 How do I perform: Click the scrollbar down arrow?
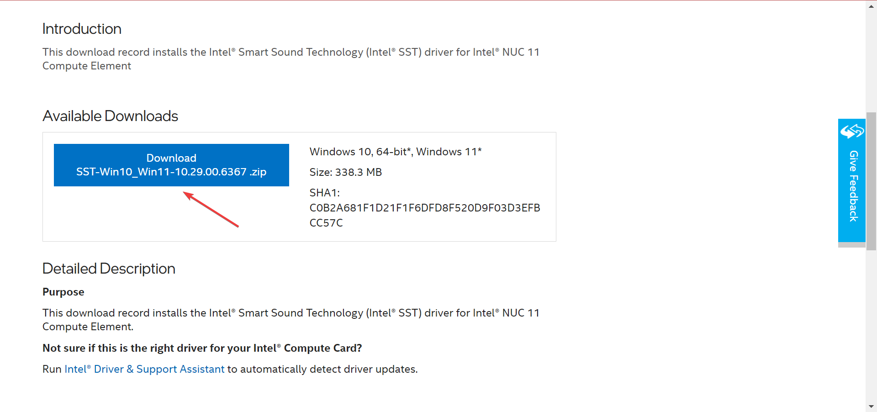click(x=871, y=406)
